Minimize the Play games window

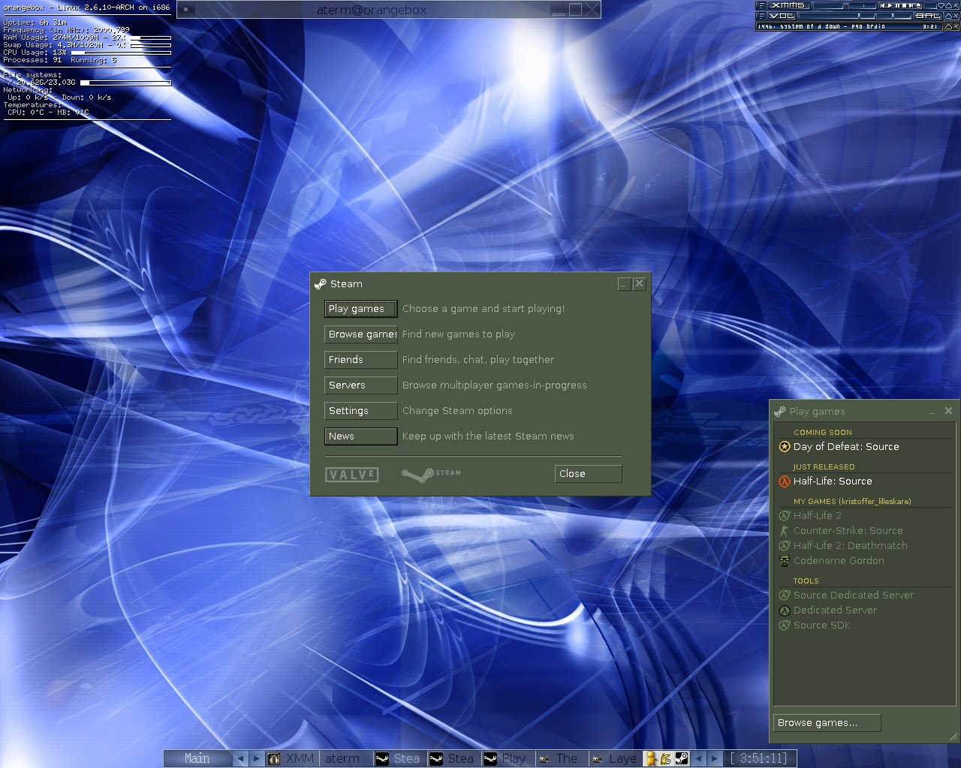pos(932,412)
